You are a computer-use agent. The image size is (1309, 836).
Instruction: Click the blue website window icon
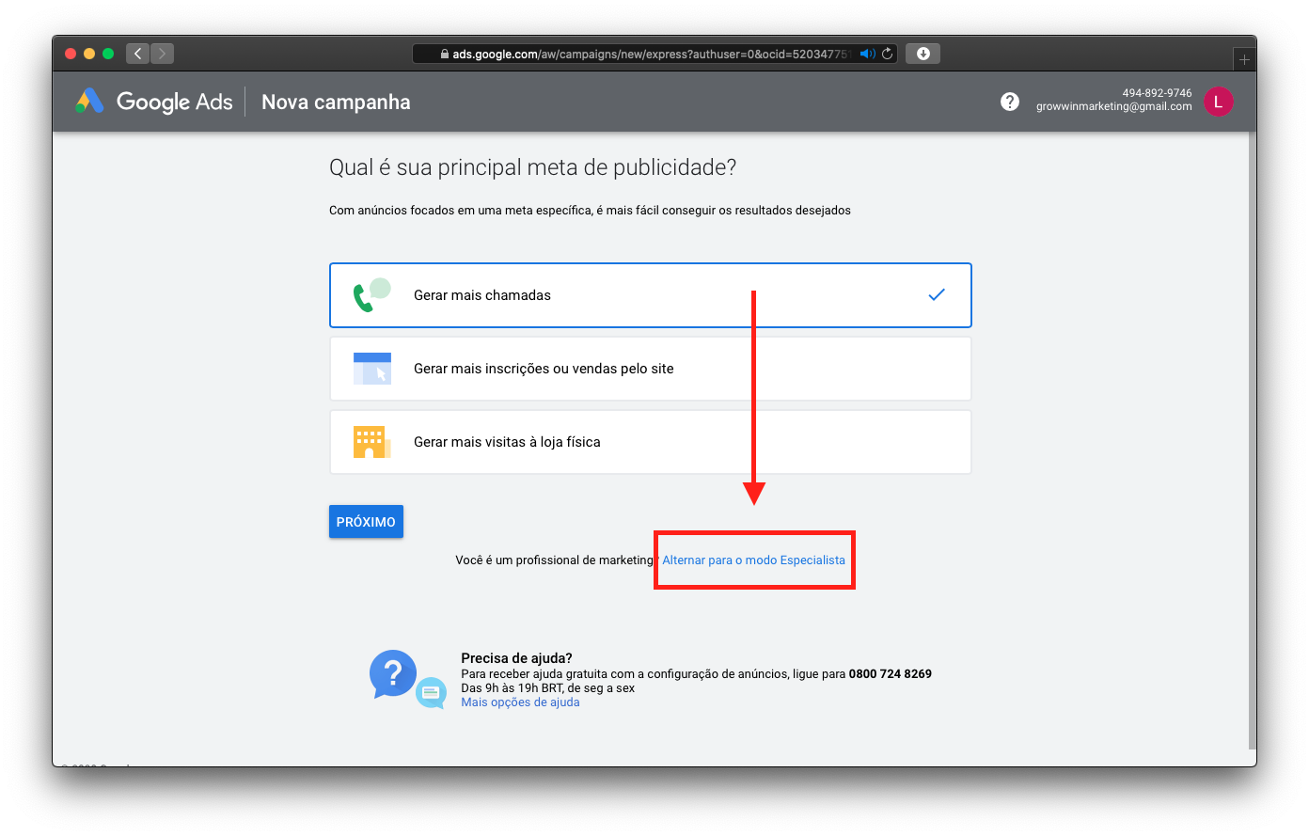coord(372,369)
